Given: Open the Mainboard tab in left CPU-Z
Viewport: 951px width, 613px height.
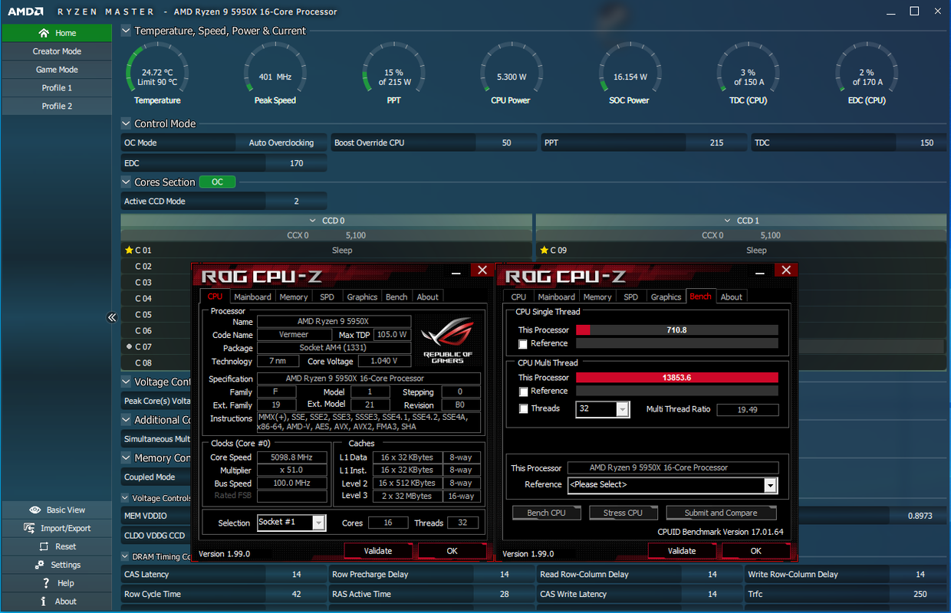Looking at the screenshot, I should pos(252,297).
